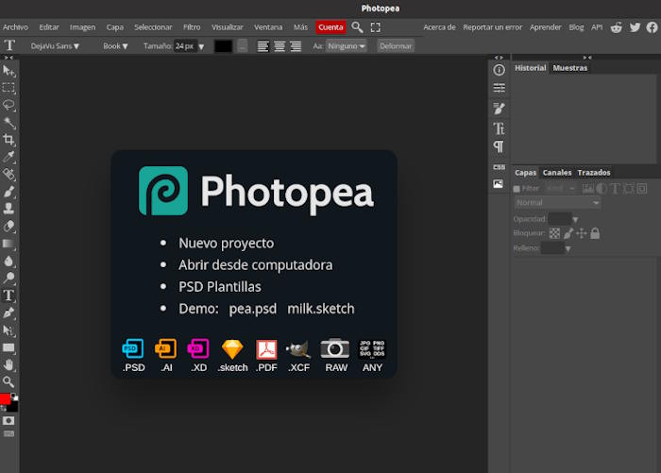Image resolution: width=661 pixels, height=473 pixels.
Task: Open the Archivo menu
Action: 16,27
